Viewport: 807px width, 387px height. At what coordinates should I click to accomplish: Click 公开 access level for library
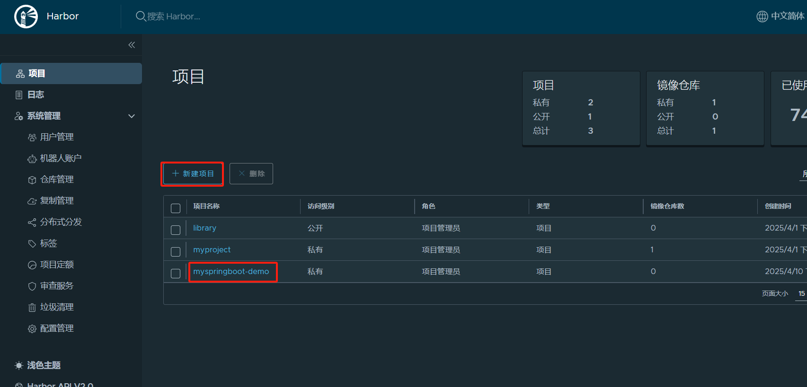tap(315, 228)
